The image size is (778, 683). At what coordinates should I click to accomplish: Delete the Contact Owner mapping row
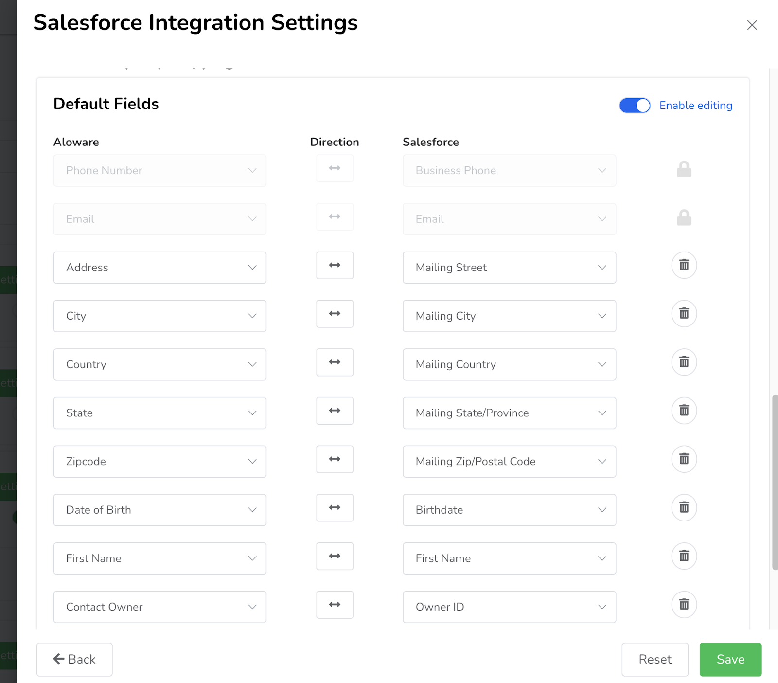[684, 605]
